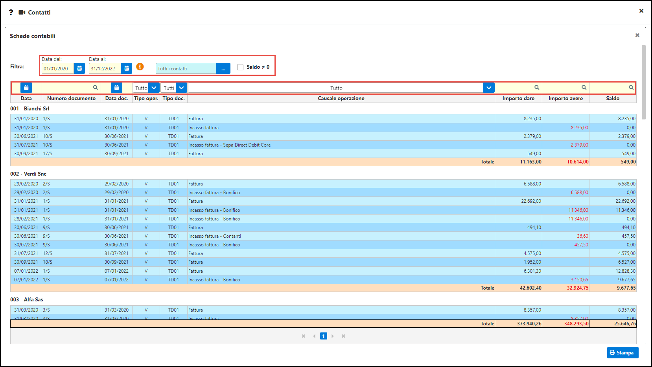Select page 1 in the pager

(324, 336)
